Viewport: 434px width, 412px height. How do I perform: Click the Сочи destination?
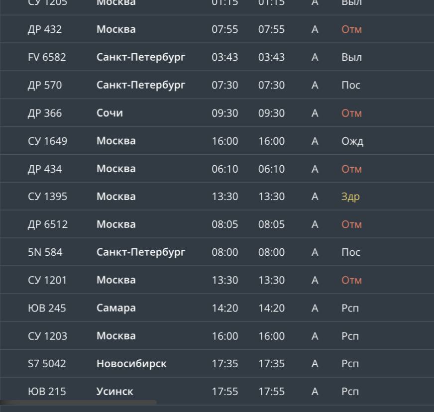[109, 113]
